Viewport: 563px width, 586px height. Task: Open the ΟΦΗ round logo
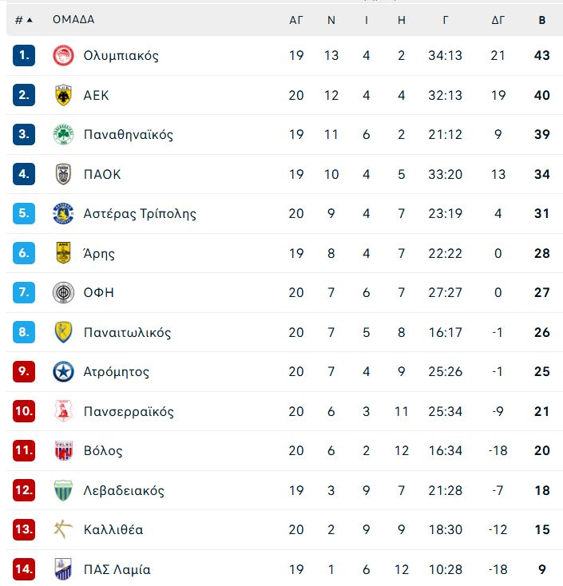(x=63, y=292)
